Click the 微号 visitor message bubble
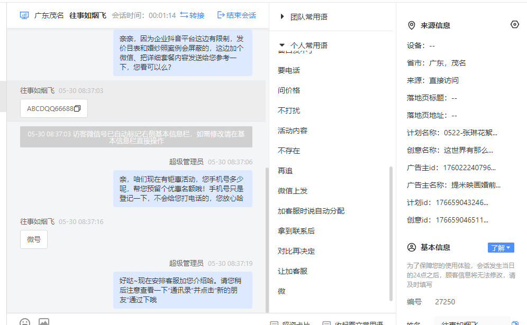The height and width of the screenshot is (325, 527). (x=34, y=239)
